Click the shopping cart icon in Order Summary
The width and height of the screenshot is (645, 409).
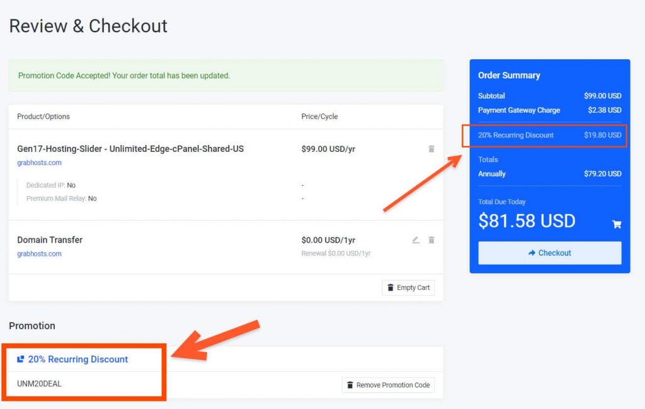[x=617, y=224]
